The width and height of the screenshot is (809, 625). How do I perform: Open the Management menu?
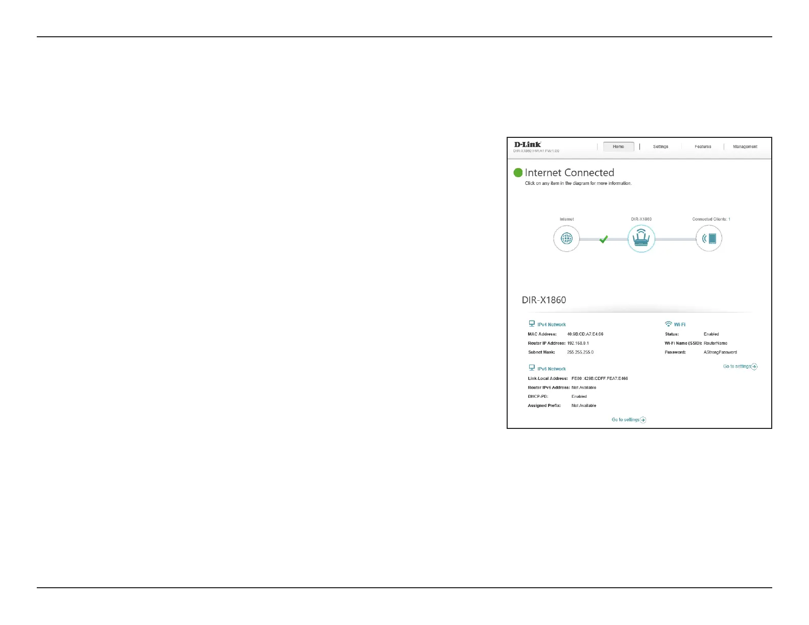click(x=745, y=147)
